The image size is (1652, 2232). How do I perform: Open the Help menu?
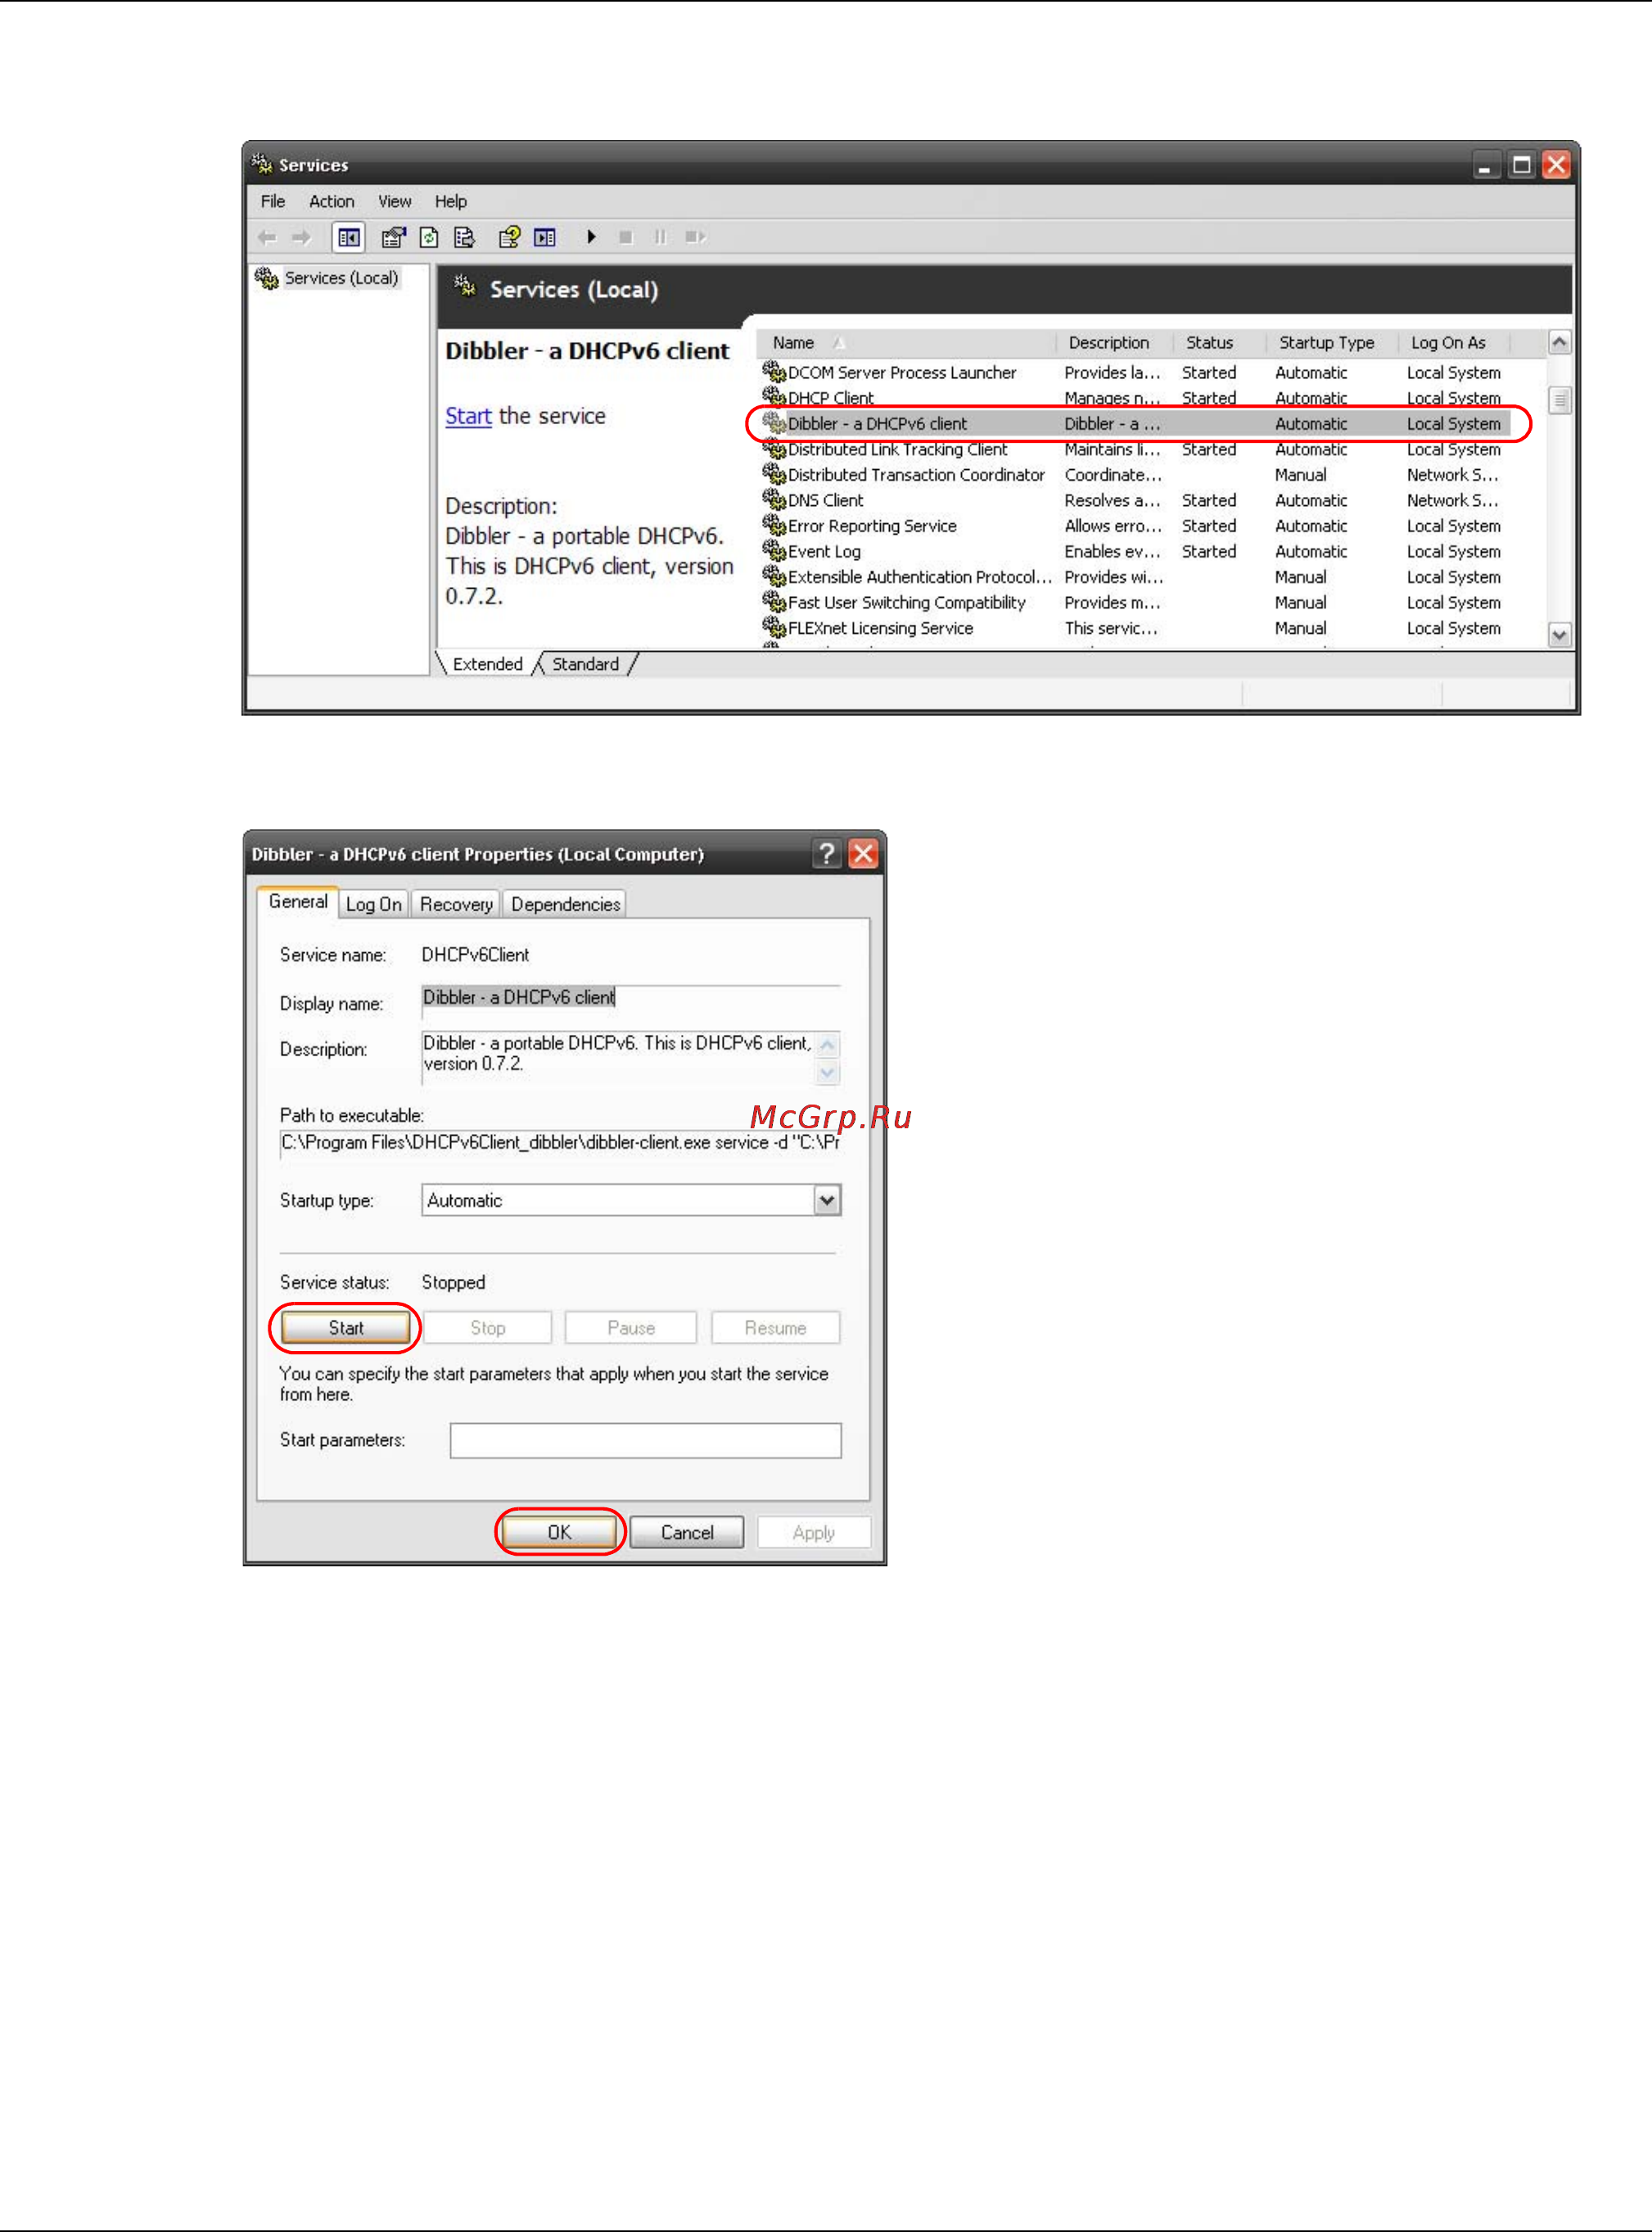click(450, 201)
